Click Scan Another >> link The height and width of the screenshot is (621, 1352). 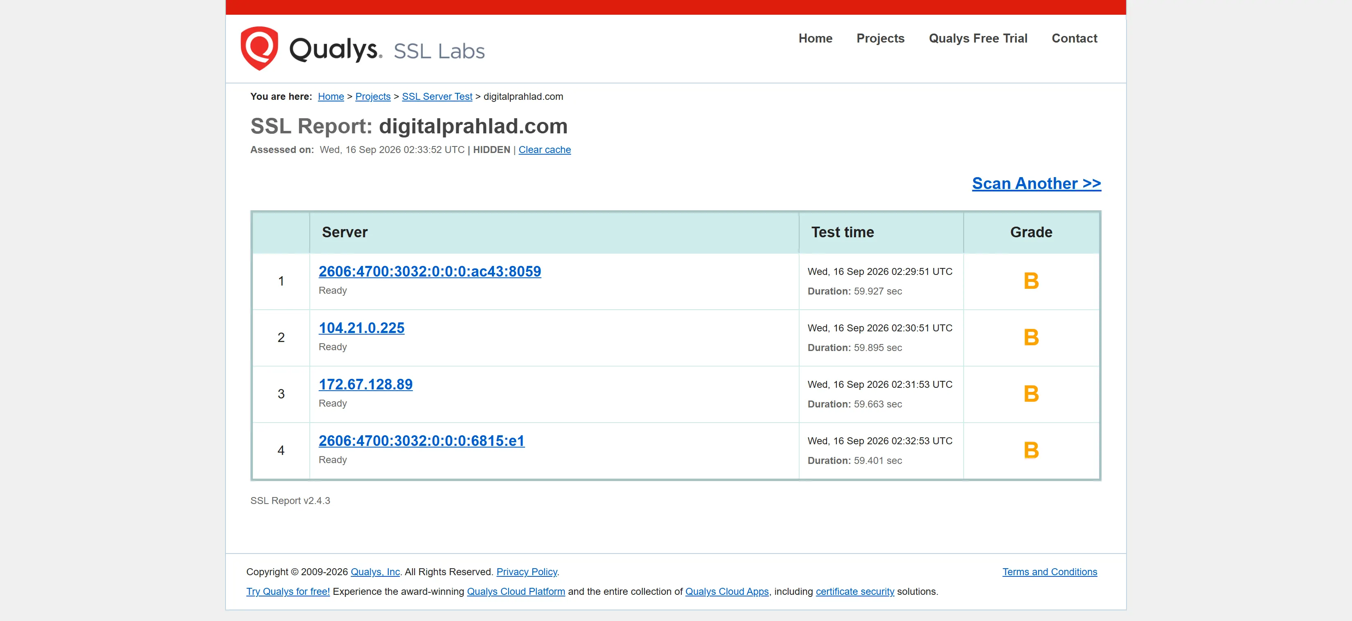tap(1036, 183)
